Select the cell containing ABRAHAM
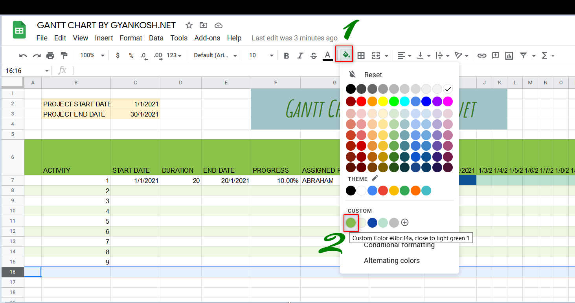Screen dimensions: 575x303 (x=334, y=181)
